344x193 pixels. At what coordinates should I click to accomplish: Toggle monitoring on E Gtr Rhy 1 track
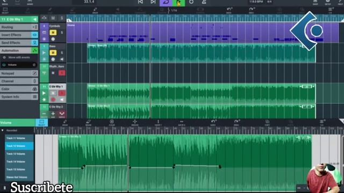pyautogui.click(x=62, y=100)
